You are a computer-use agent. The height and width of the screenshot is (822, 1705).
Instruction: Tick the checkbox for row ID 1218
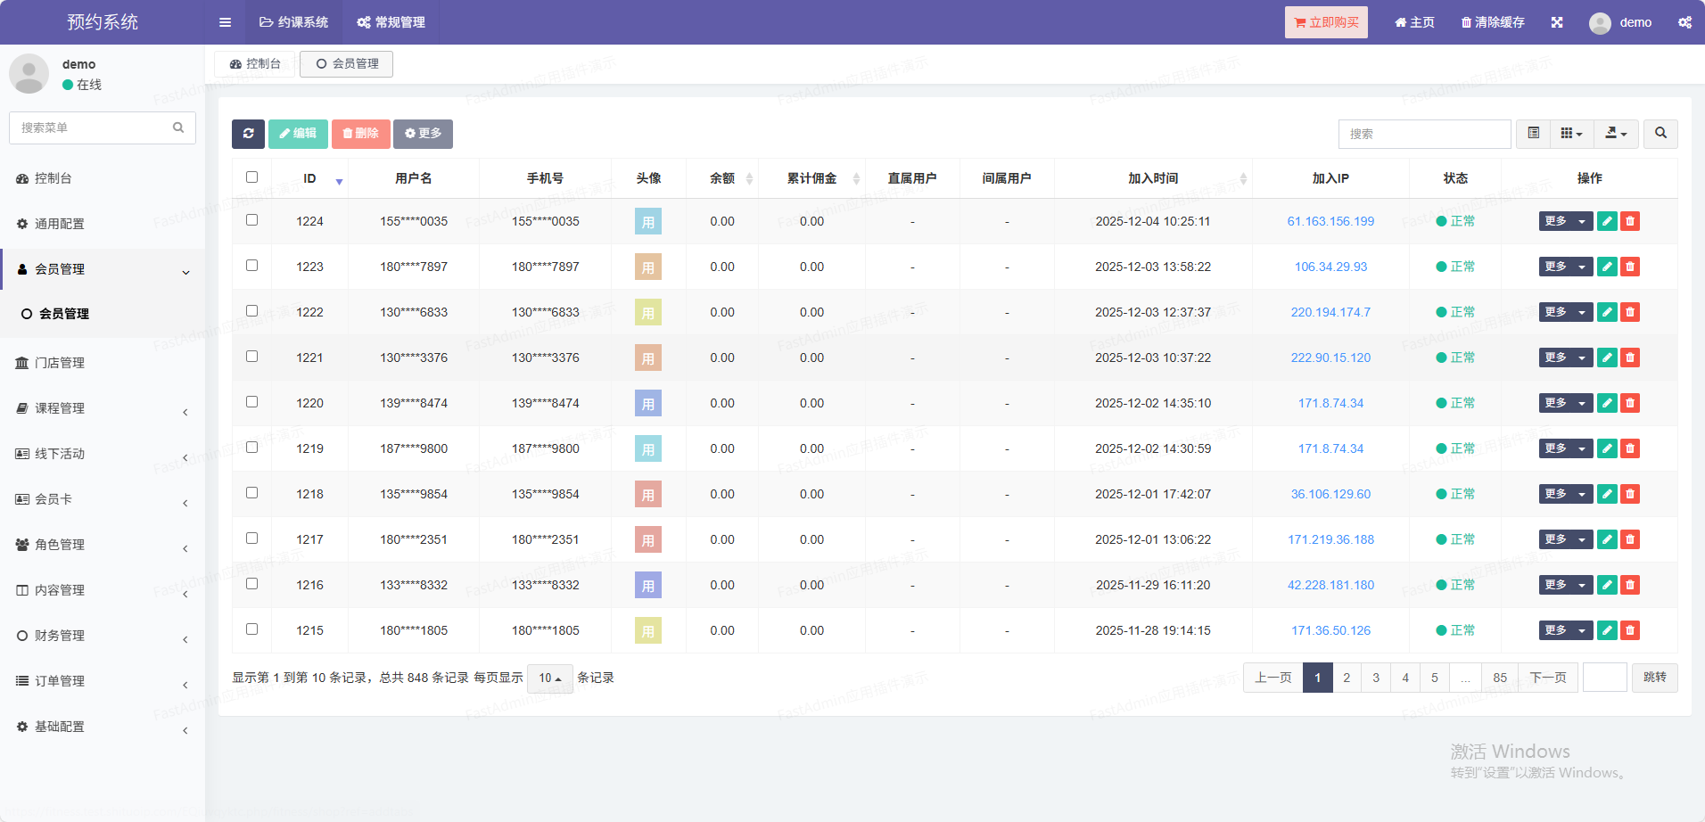(x=251, y=493)
